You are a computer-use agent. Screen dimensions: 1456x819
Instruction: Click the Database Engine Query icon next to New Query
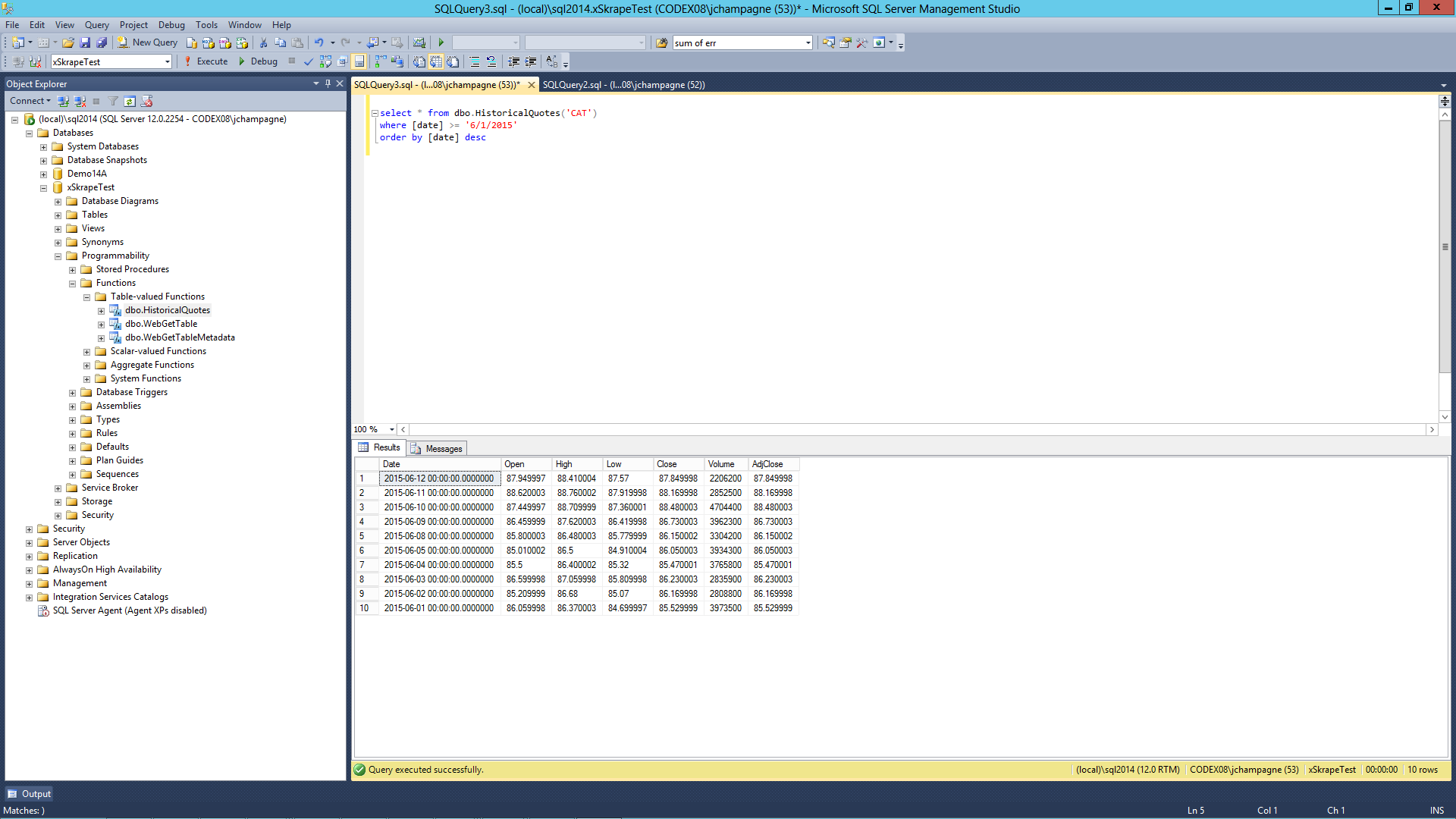(192, 42)
